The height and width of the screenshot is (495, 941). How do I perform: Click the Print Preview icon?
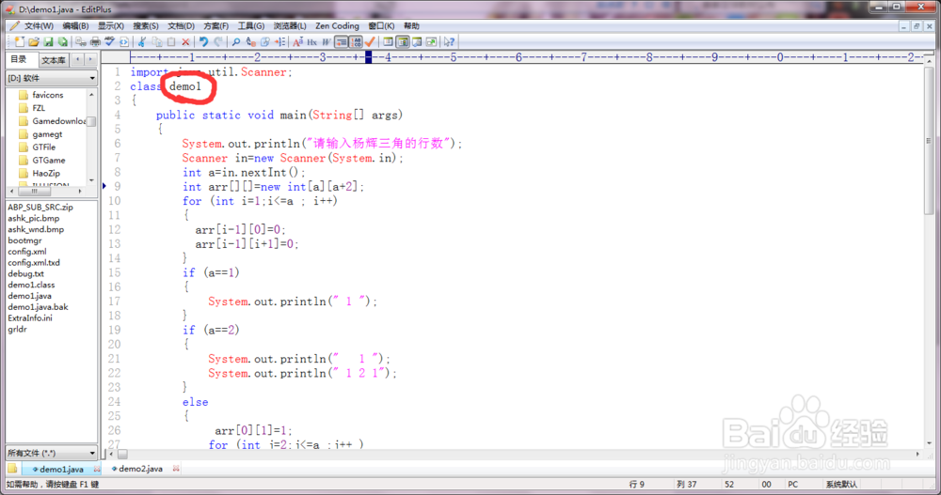tap(80, 41)
